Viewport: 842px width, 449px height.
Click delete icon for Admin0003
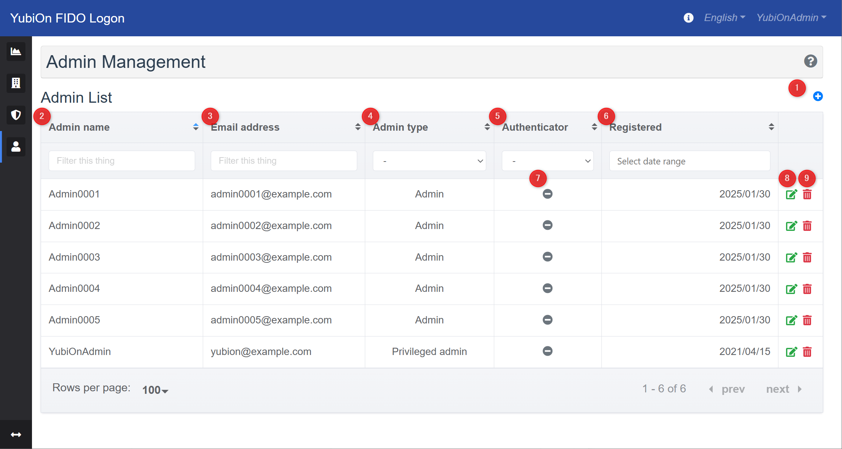click(807, 257)
